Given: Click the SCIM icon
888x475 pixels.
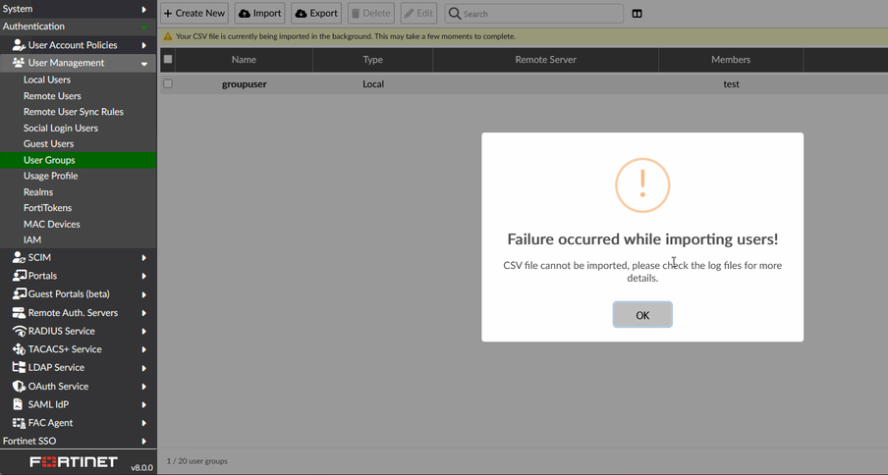Looking at the screenshot, I should pyautogui.click(x=19, y=257).
